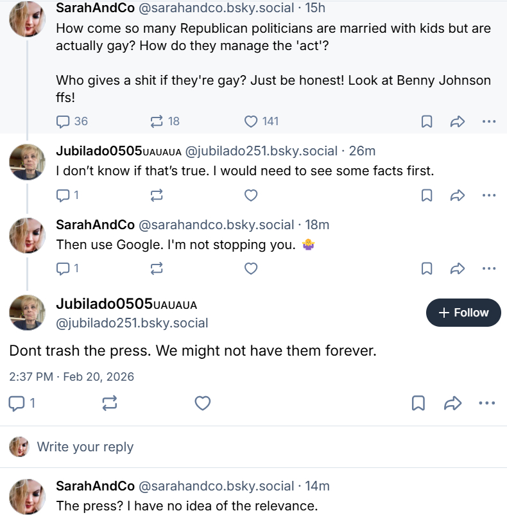
Task: Open the 2:37 PM Feb 20, 2026 timestamp
Action: pyautogui.click(x=72, y=377)
